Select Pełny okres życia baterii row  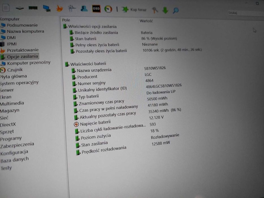point(95,45)
